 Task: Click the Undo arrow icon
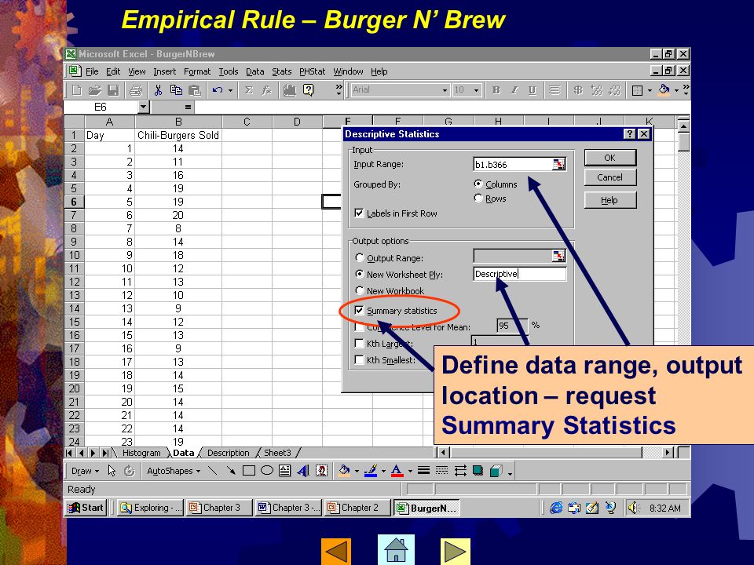(x=218, y=89)
